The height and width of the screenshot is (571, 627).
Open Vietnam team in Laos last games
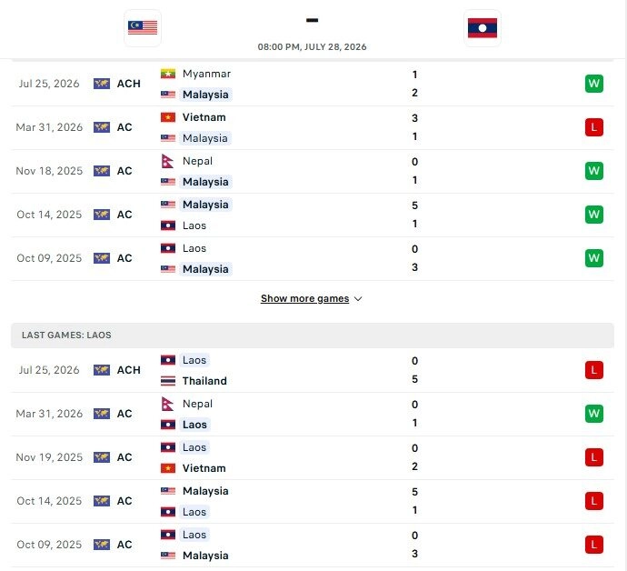pyautogui.click(x=204, y=468)
